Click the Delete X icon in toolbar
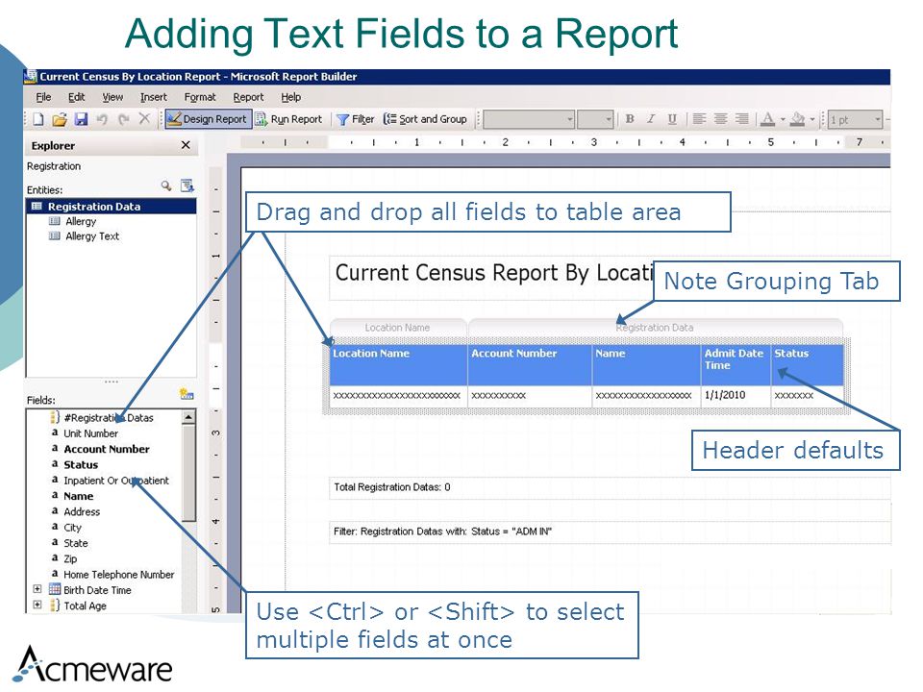The height and width of the screenshot is (692, 923). (x=144, y=119)
